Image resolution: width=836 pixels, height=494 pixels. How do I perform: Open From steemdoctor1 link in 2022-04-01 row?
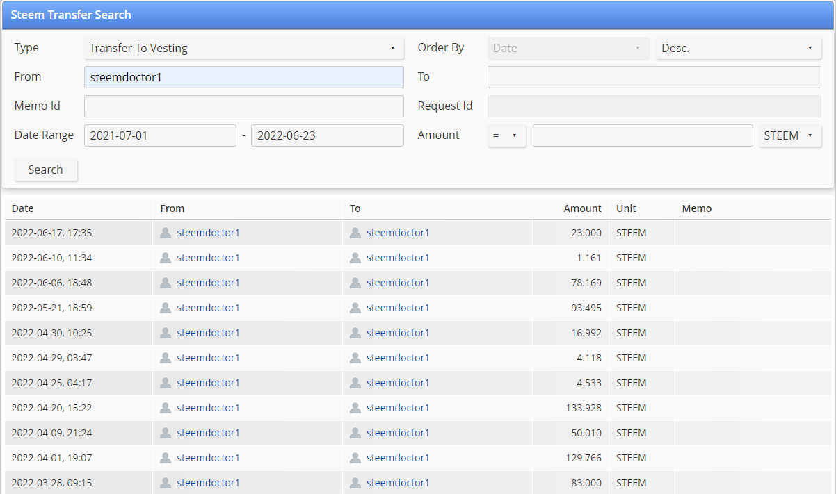click(x=208, y=458)
